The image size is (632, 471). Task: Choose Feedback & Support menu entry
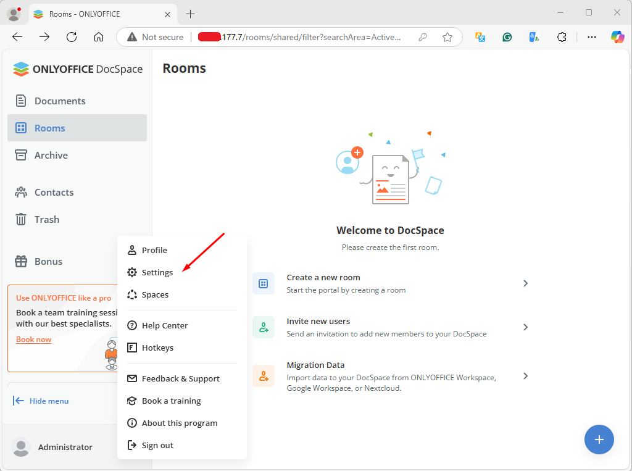coord(182,378)
